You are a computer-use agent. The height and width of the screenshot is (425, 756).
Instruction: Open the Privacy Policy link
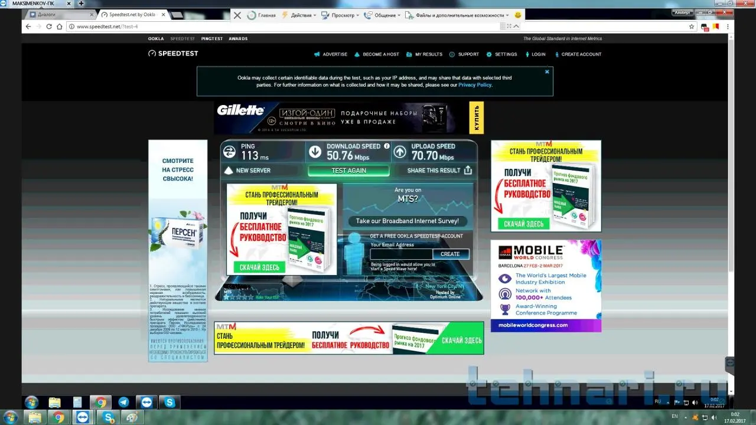coord(475,85)
